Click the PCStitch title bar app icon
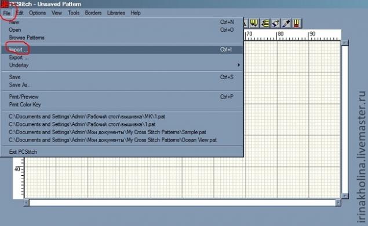368x226 pixels. coord(5,4)
